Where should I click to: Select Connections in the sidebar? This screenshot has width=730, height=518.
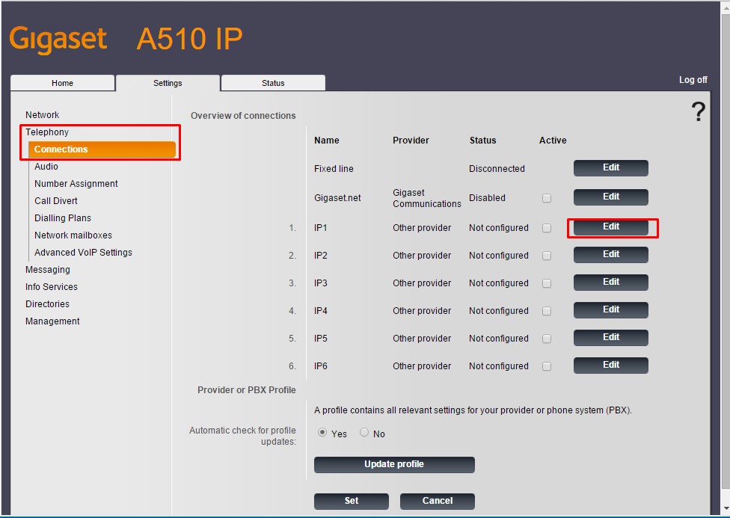[x=102, y=149]
